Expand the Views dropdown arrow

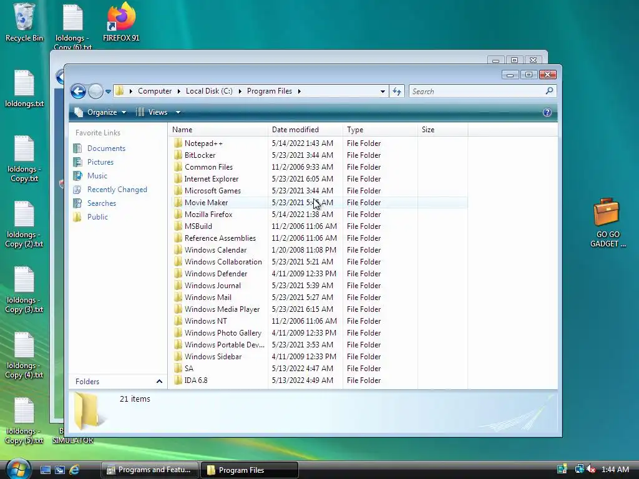click(x=178, y=112)
